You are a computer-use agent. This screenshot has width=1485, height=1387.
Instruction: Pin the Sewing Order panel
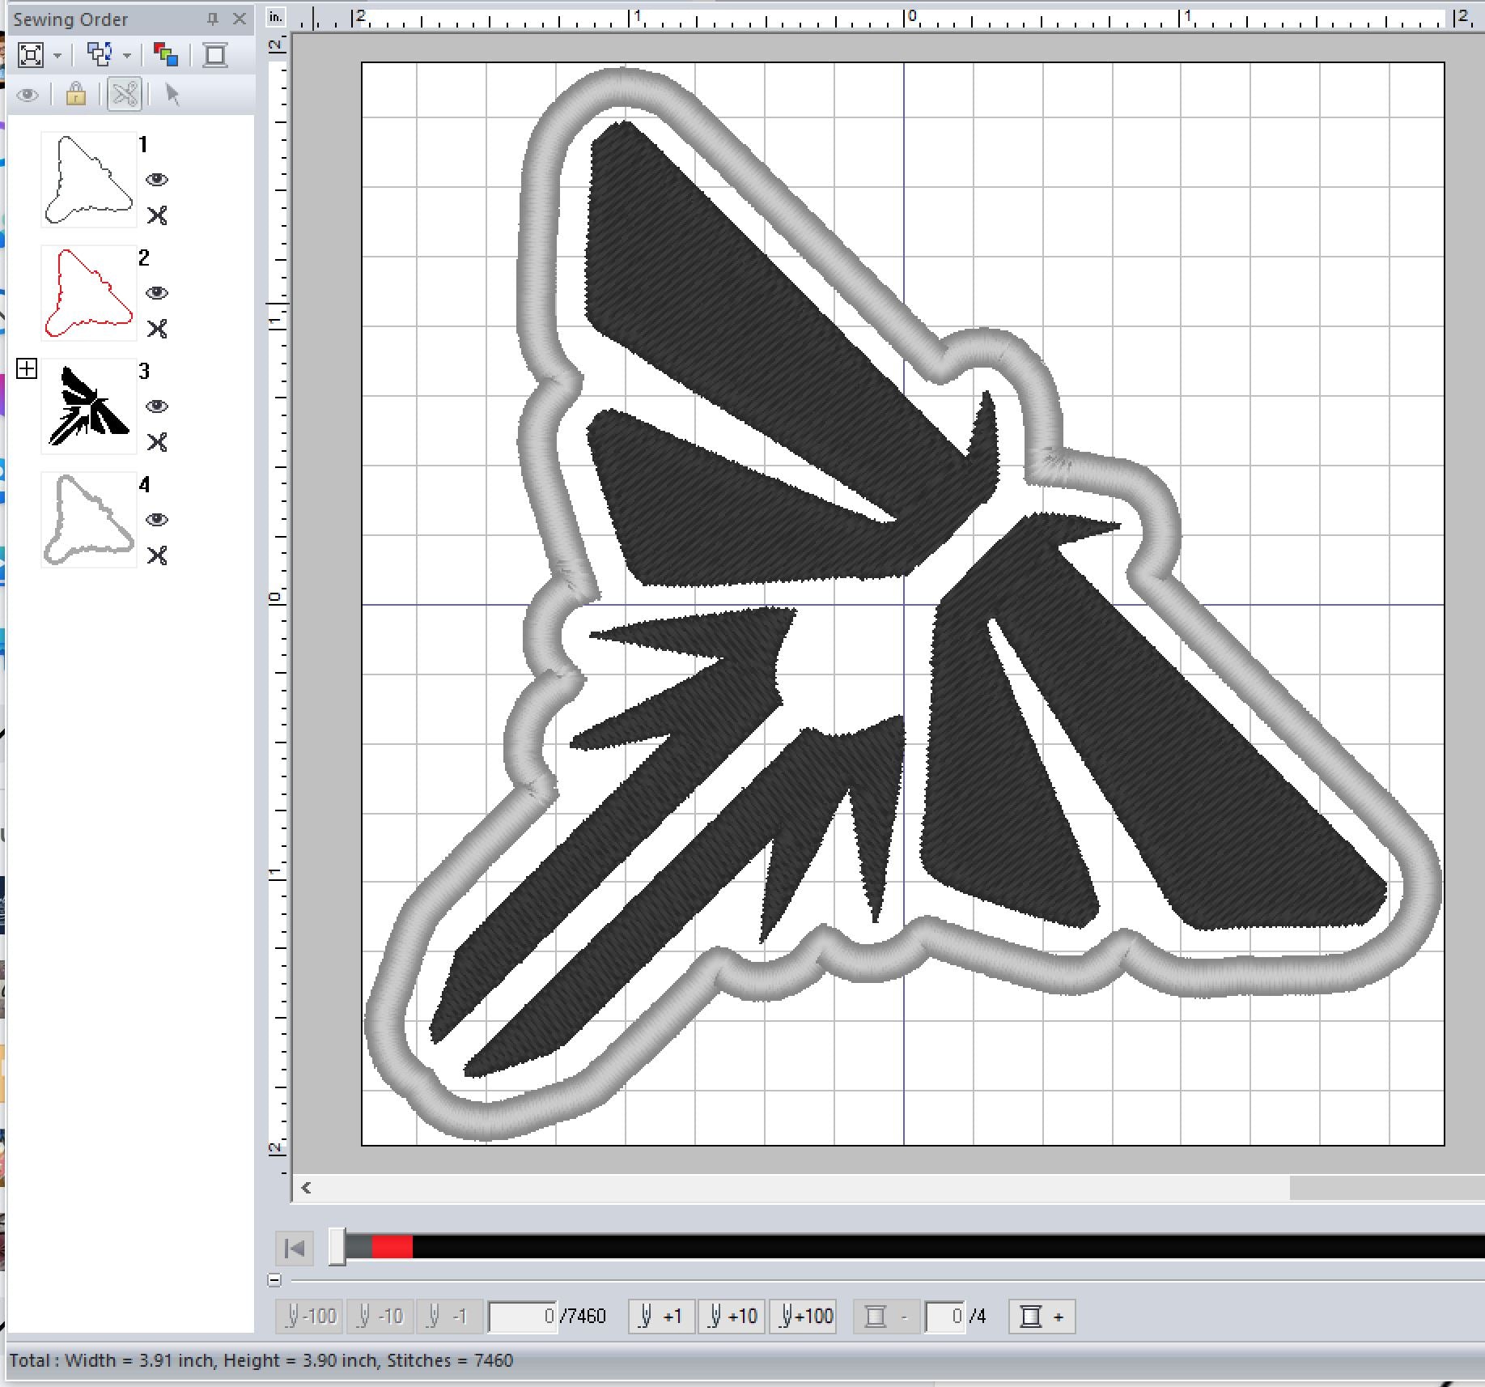click(213, 19)
